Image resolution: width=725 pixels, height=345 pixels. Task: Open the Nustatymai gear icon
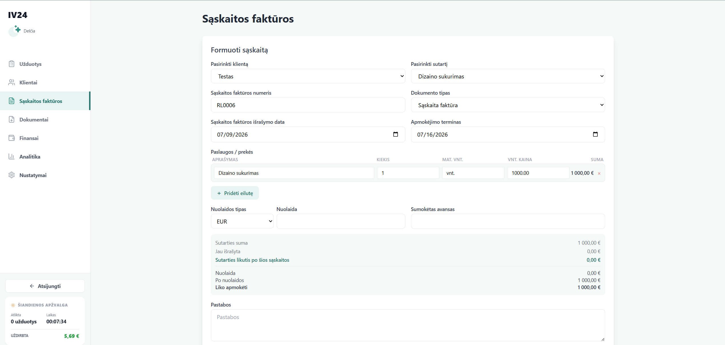pyautogui.click(x=11, y=175)
